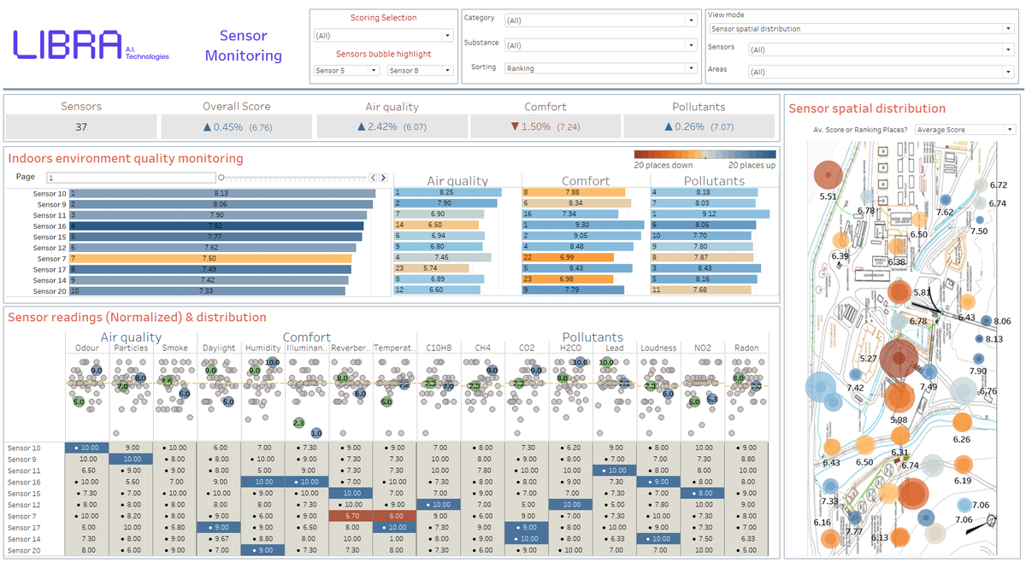Click the Odour column header
The height and width of the screenshot is (568, 1026).
pos(87,348)
